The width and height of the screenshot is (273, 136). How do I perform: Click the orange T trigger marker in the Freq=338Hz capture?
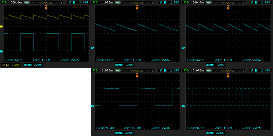click(x=137, y=8)
